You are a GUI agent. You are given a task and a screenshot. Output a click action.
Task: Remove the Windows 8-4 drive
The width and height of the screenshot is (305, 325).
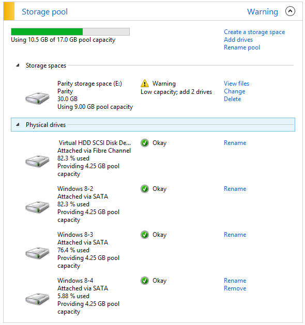click(235, 288)
